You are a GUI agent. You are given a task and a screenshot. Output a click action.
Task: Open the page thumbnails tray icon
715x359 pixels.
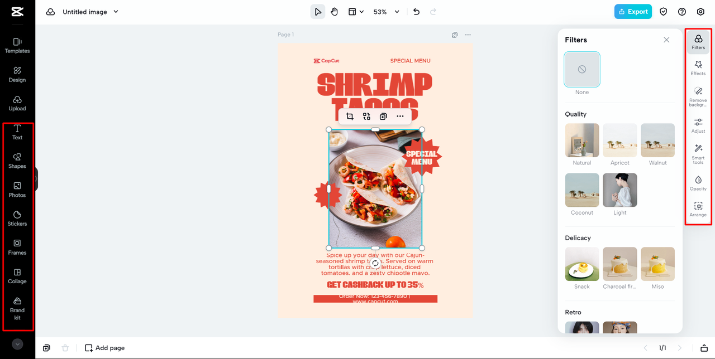tap(704, 348)
